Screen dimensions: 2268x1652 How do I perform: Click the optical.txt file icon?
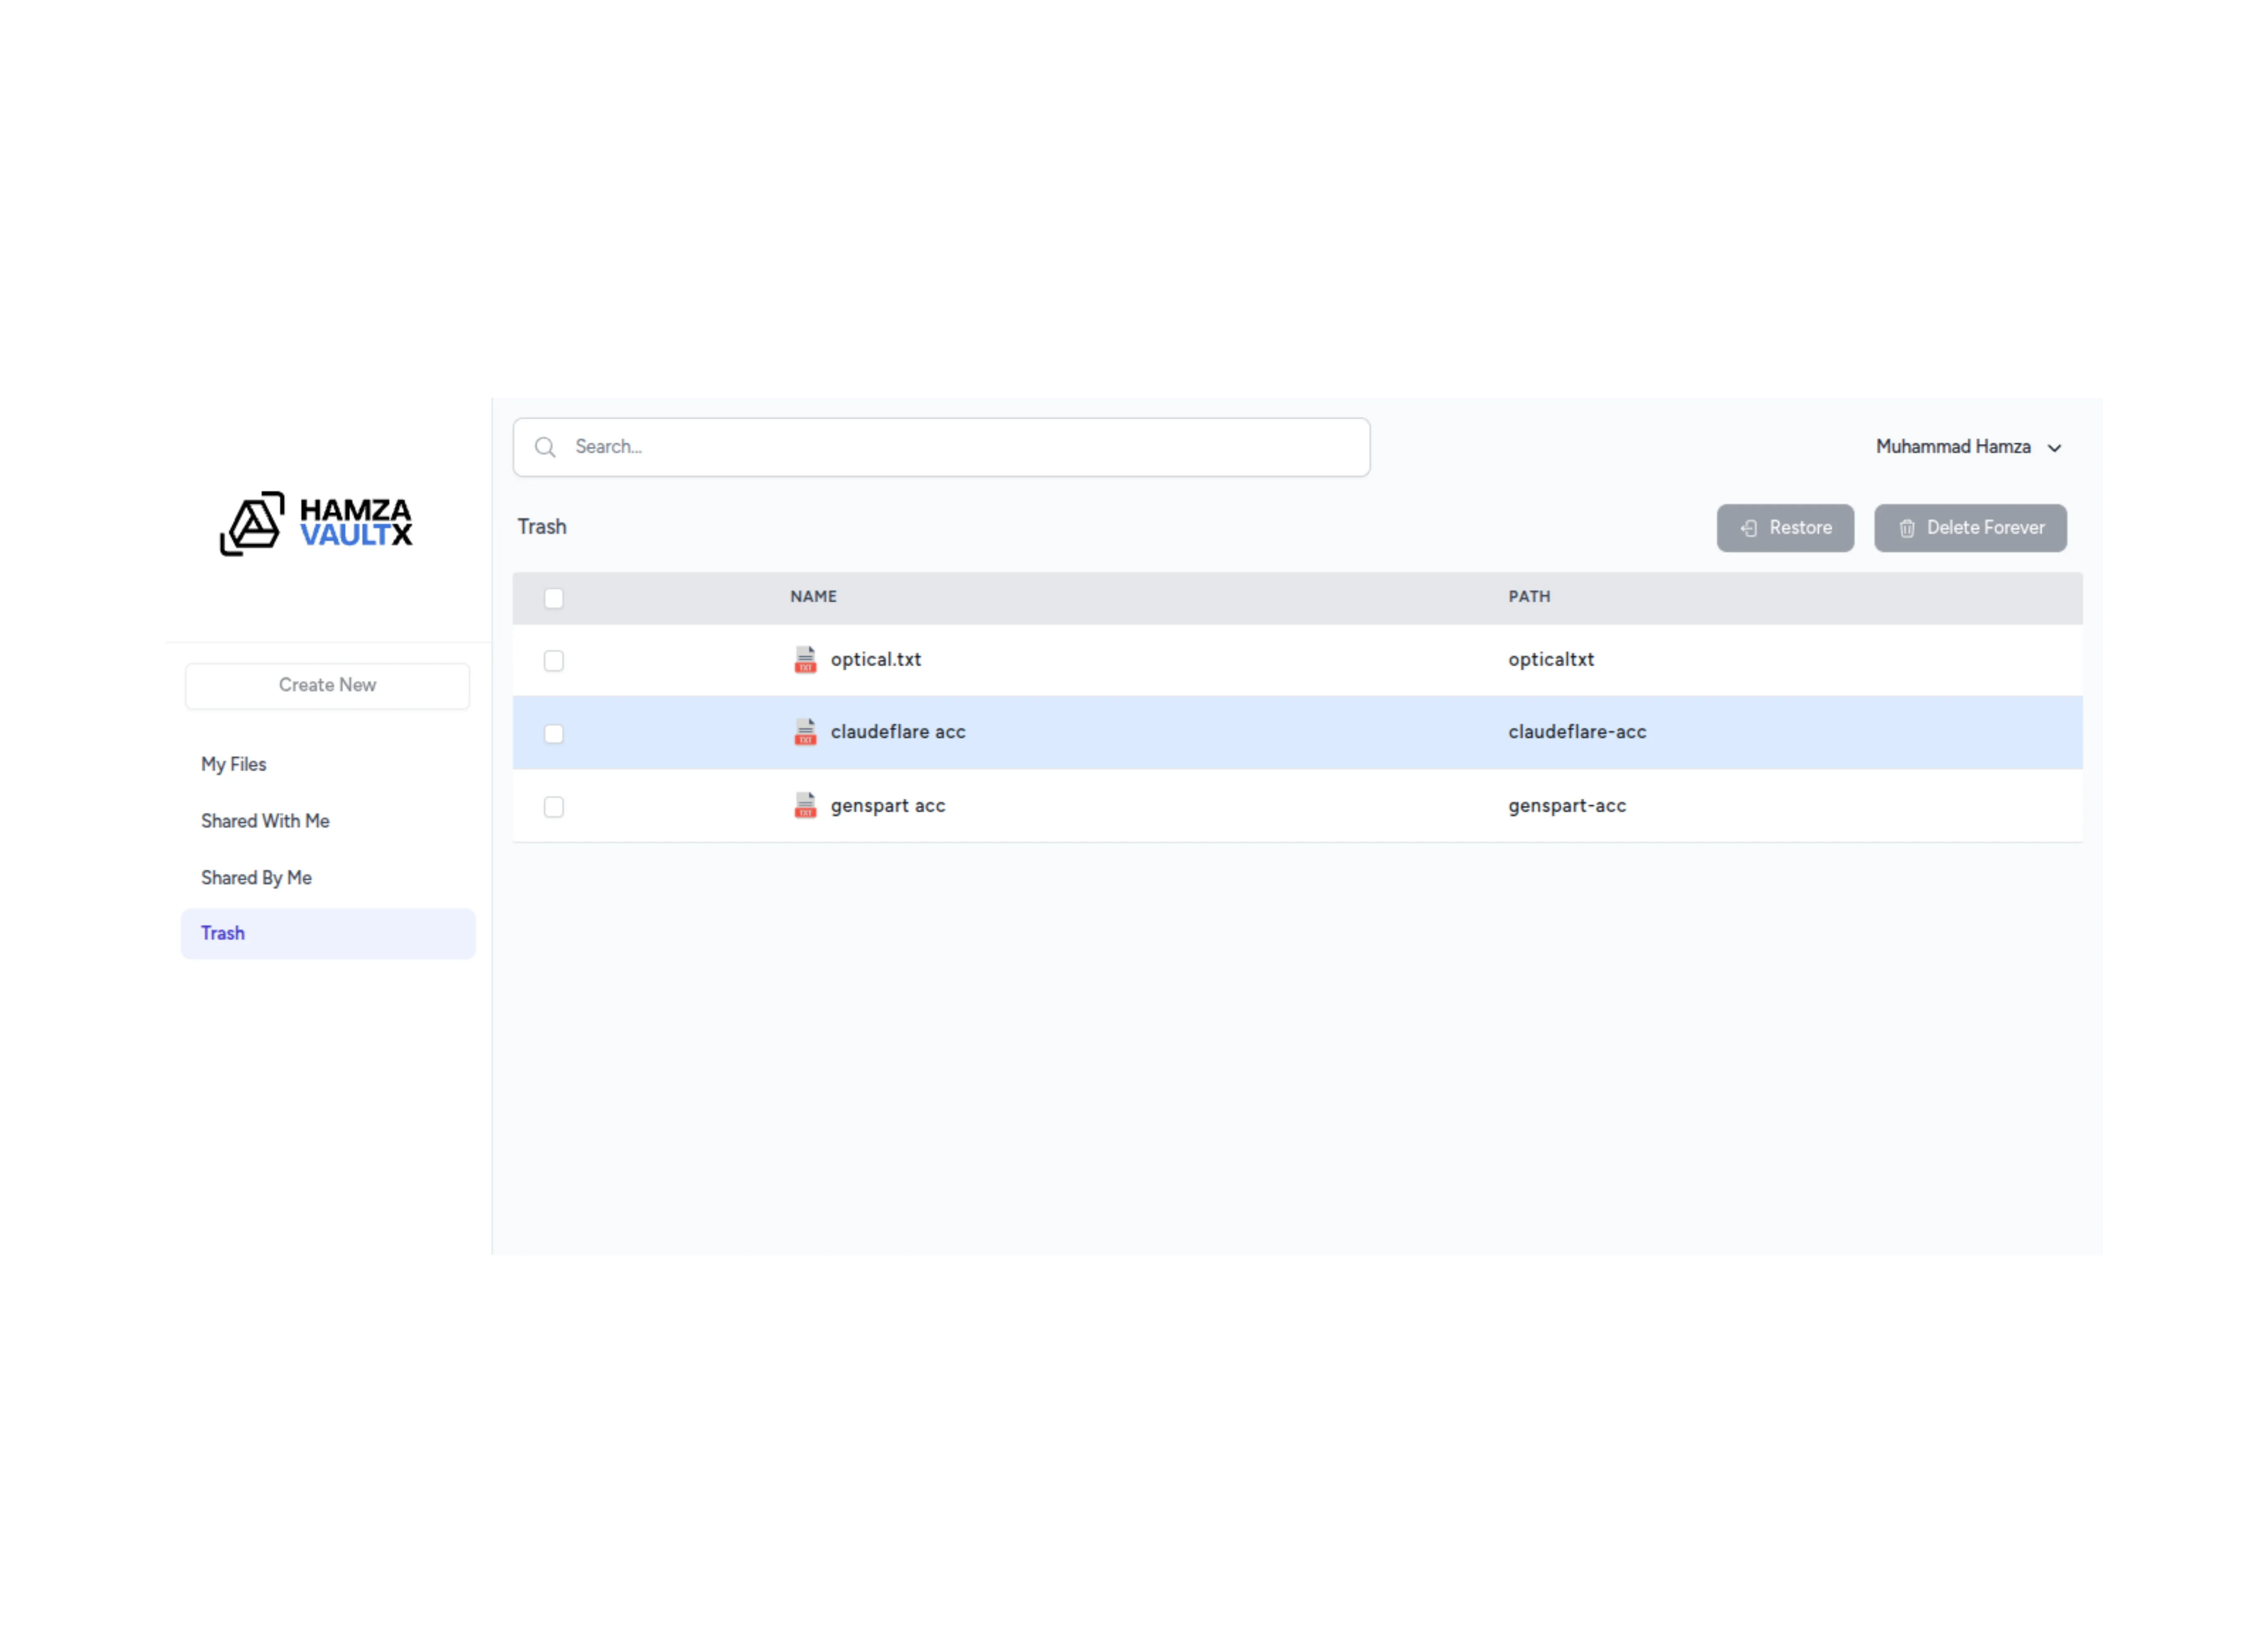pos(805,660)
